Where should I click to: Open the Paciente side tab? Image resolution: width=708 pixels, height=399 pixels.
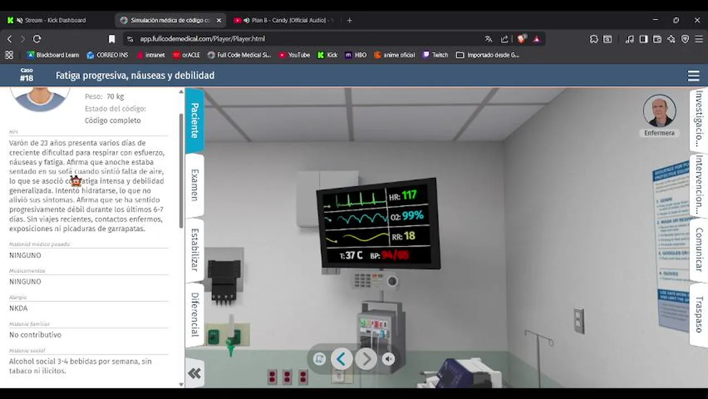(x=194, y=120)
